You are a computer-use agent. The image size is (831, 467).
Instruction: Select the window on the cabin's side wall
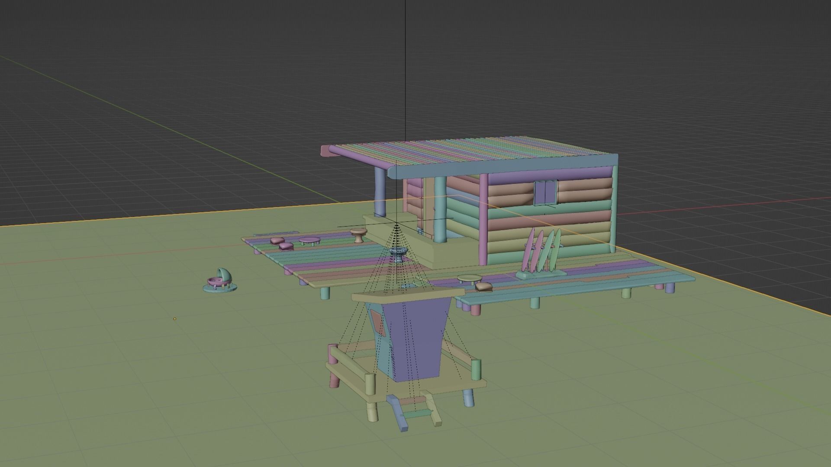(546, 192)
